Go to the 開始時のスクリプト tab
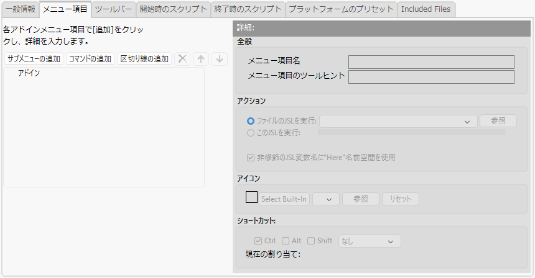The width and height of the screenshot is (535, 278). coord(173,9)
